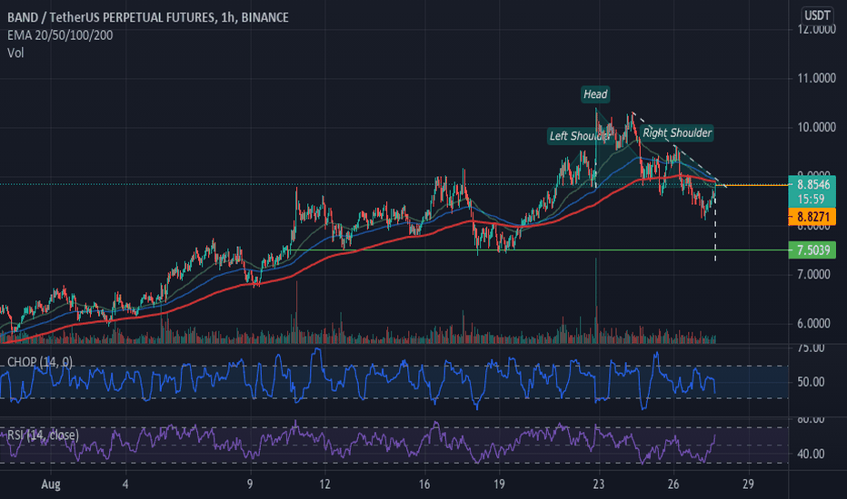
Task: Click the USDT currency button
Action: point(817,15)
